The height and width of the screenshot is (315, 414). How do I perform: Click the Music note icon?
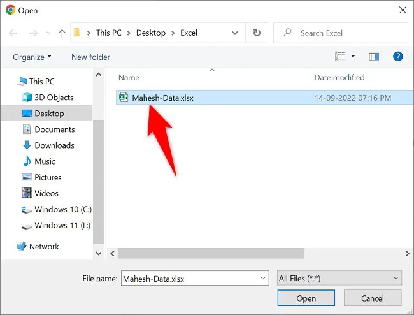[x=27, y=161]
